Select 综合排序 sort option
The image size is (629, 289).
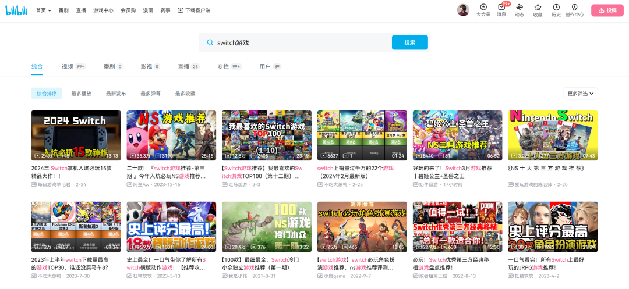click(47, 94)
